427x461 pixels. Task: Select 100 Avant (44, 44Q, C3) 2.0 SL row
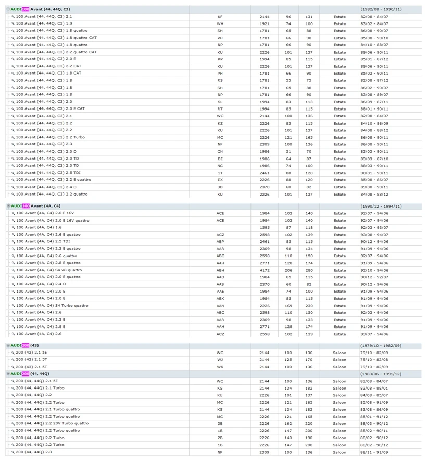tap(213, 102)
